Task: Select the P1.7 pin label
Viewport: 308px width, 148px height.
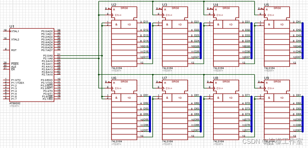Action: pyautogui.click(x=14, y=99)
